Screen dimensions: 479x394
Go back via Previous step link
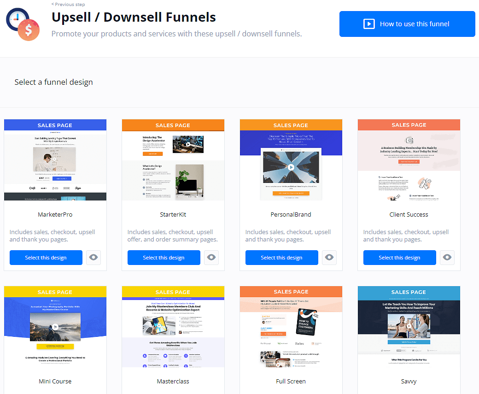point(68,4)
